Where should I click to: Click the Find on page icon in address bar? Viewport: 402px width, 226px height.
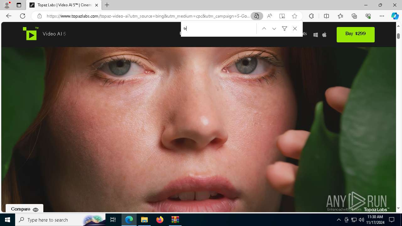[x=257, y=16]
